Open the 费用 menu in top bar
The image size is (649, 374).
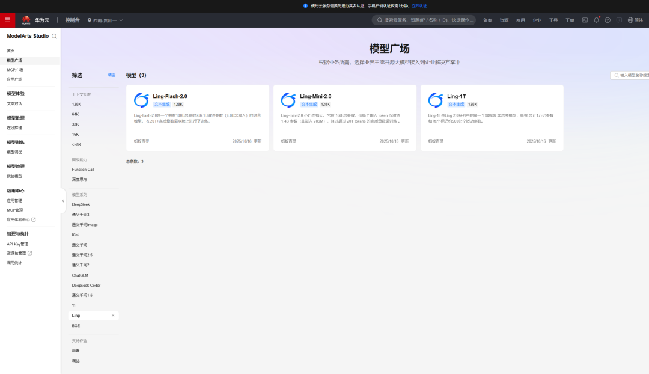(520, 20)
